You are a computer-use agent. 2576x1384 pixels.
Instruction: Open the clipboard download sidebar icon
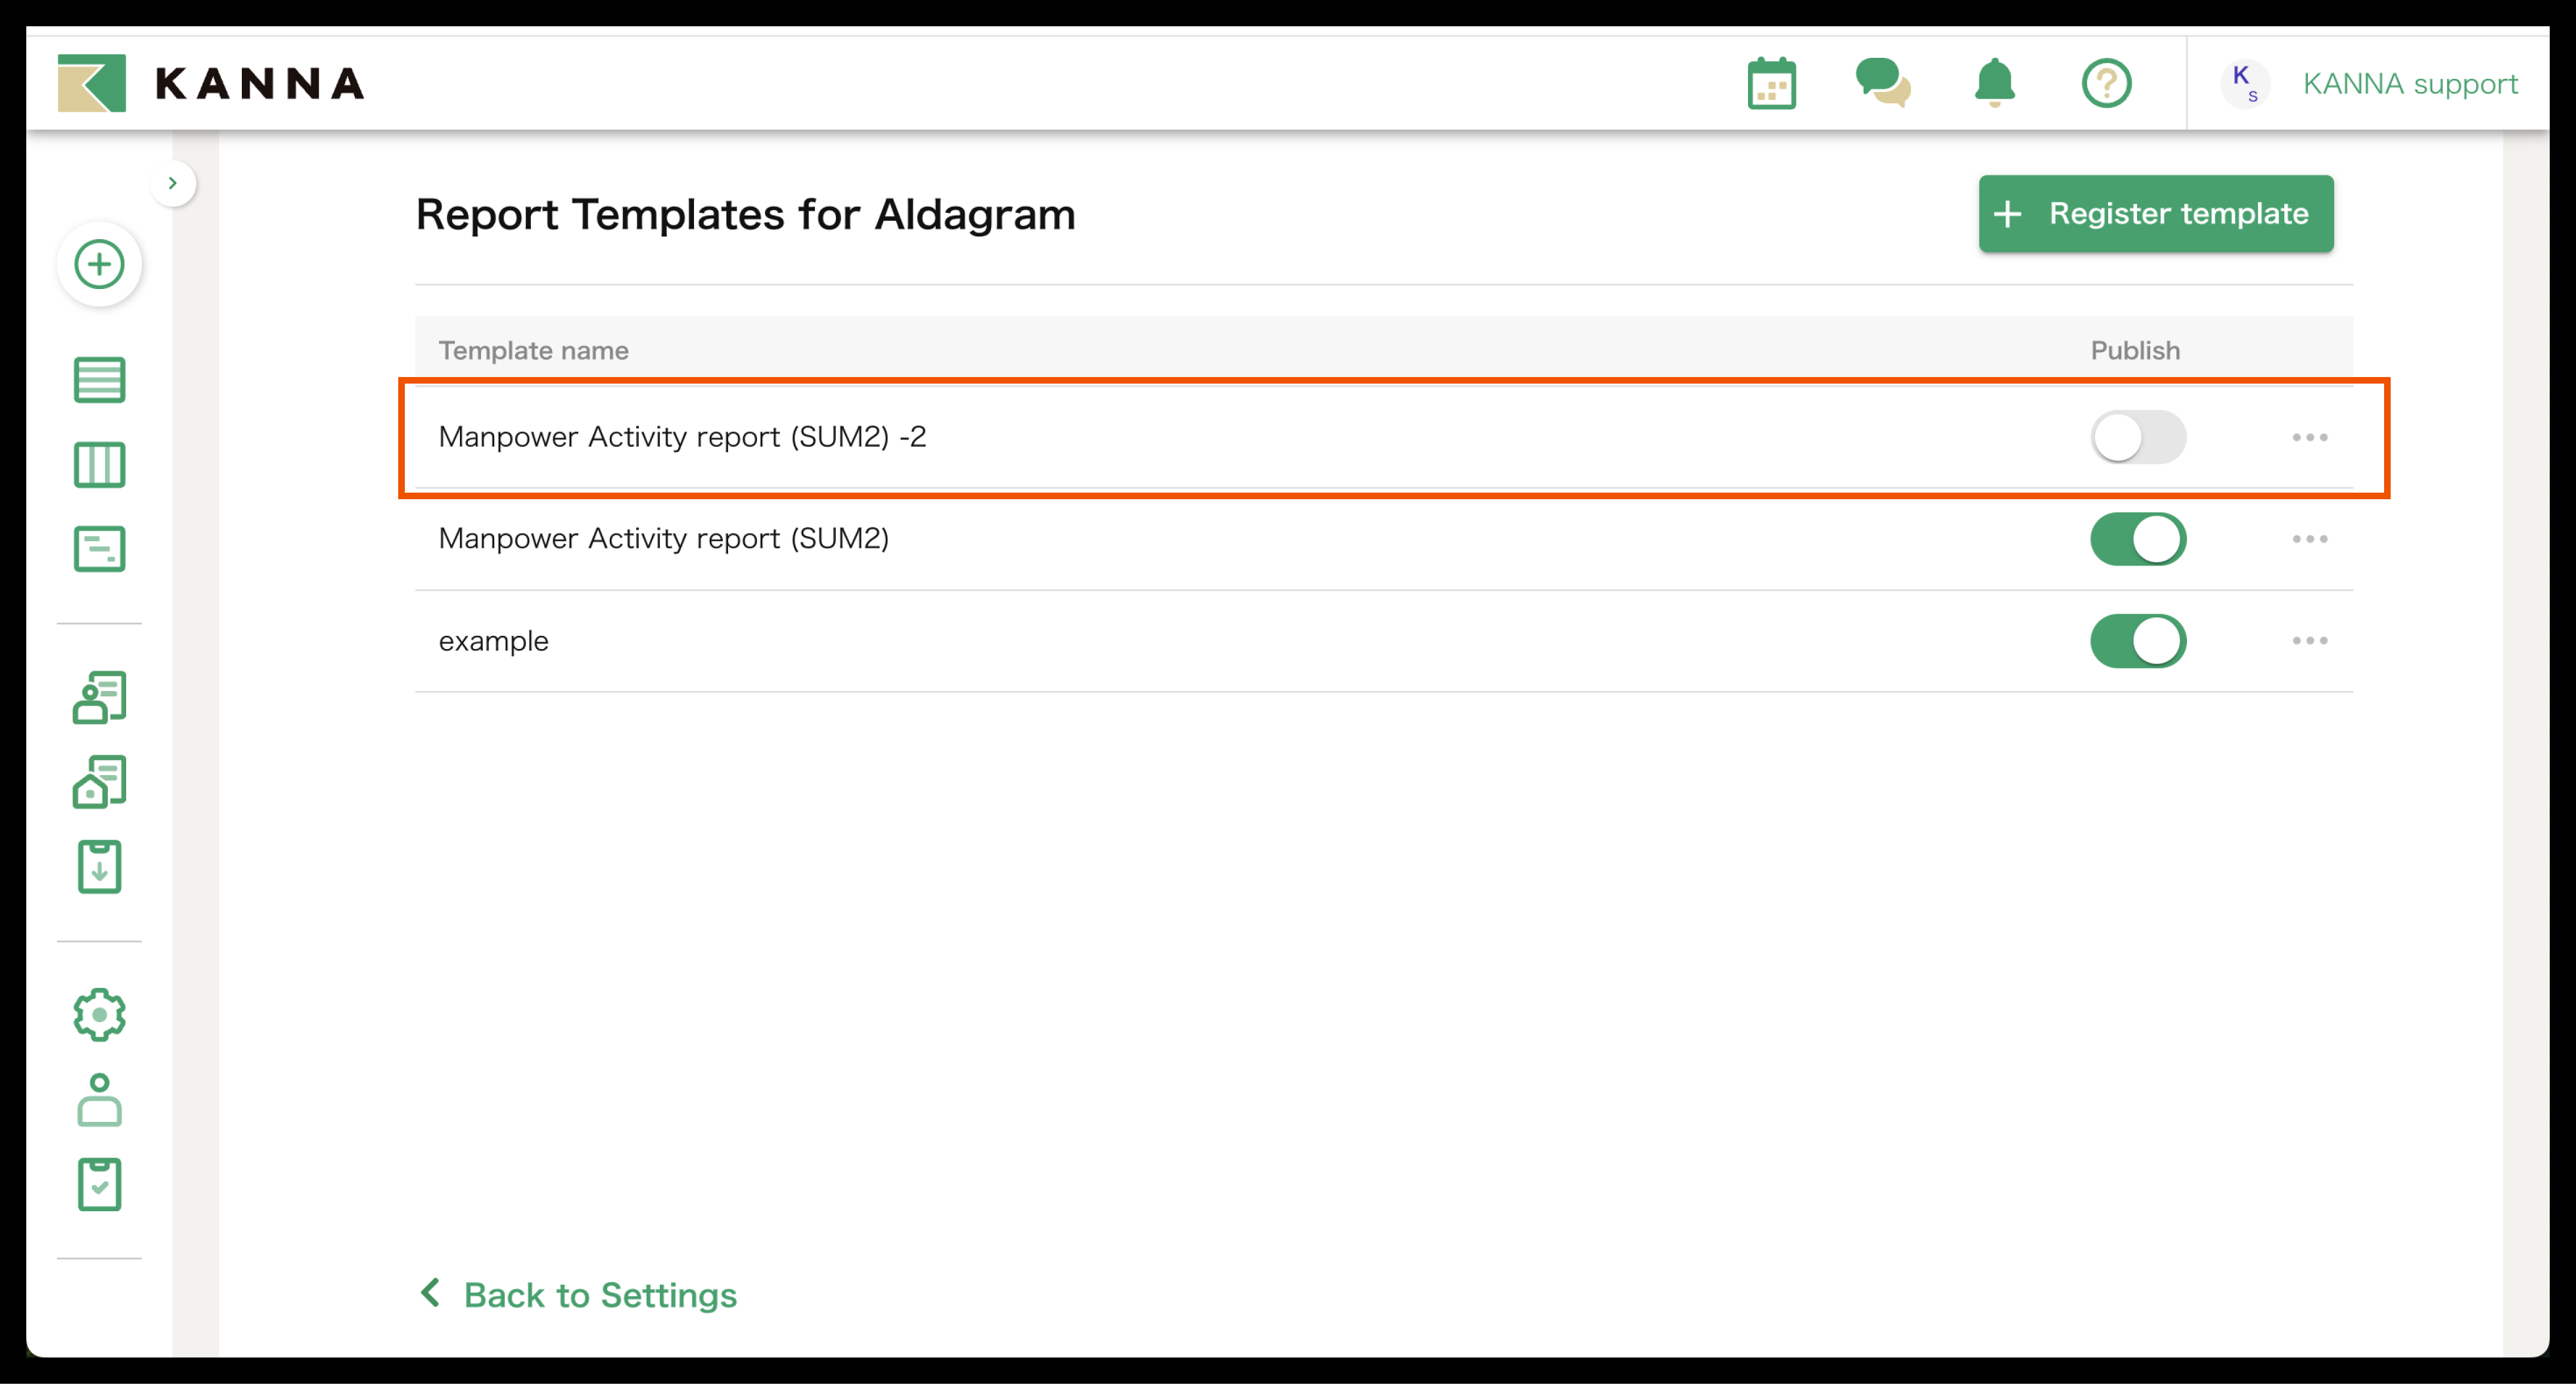(x=99, y=866)
